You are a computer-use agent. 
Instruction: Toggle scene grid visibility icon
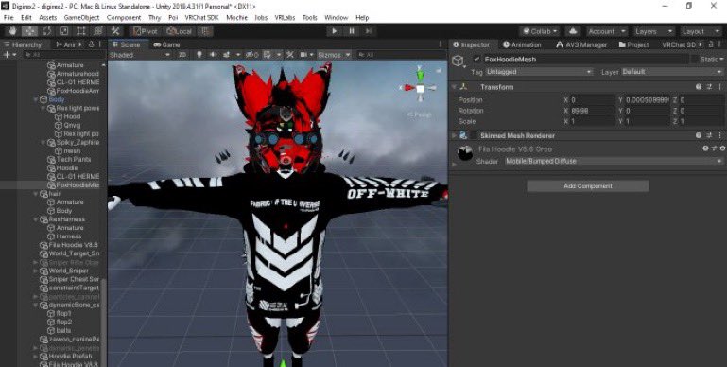(x=267, y=55)
